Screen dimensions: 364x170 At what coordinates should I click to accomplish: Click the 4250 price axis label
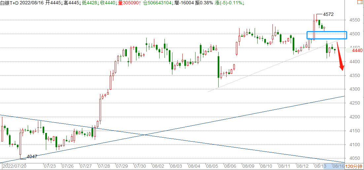point(354,103)
